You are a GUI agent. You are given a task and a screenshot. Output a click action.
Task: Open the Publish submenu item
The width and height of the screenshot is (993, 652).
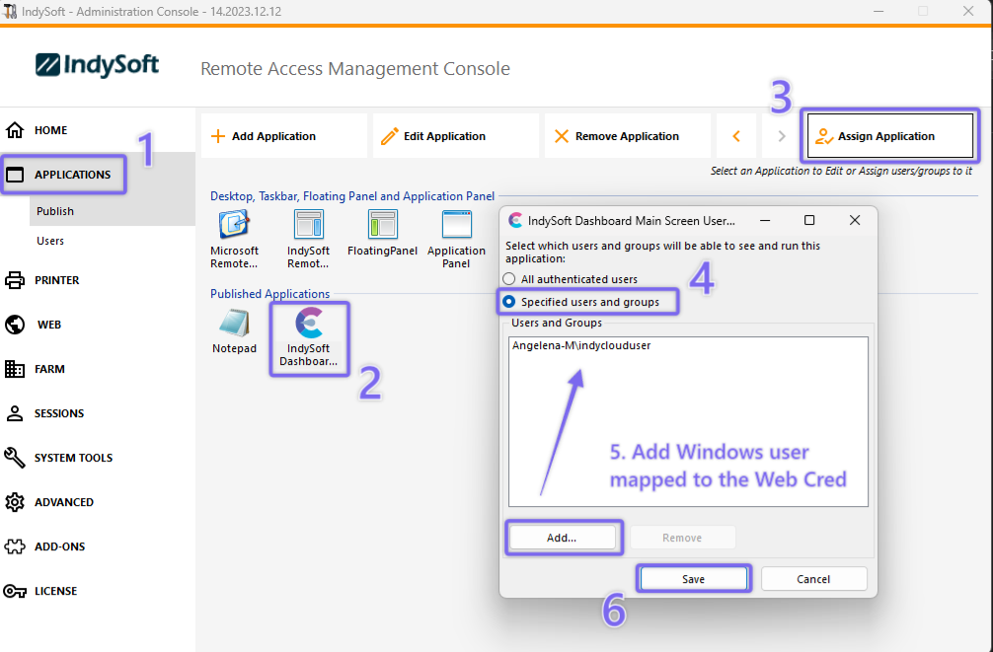point(55,211)
